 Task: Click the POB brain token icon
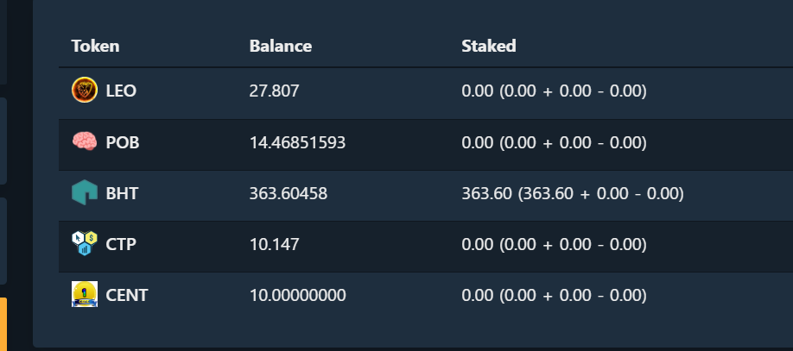coord(85,141)
